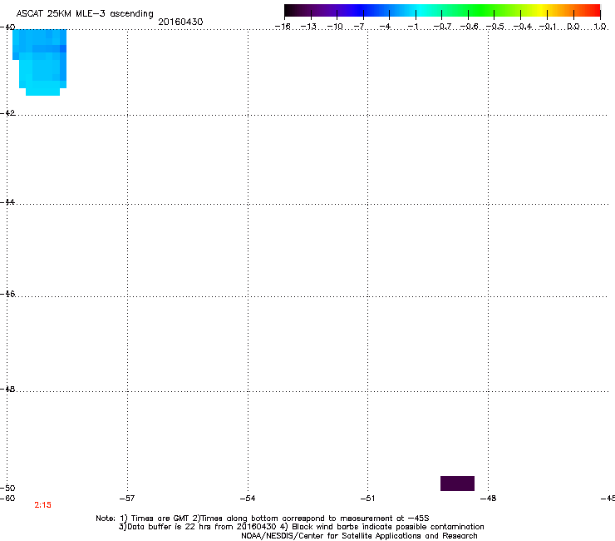
Task: Select the color bar label -1
Action: point(412,27)
